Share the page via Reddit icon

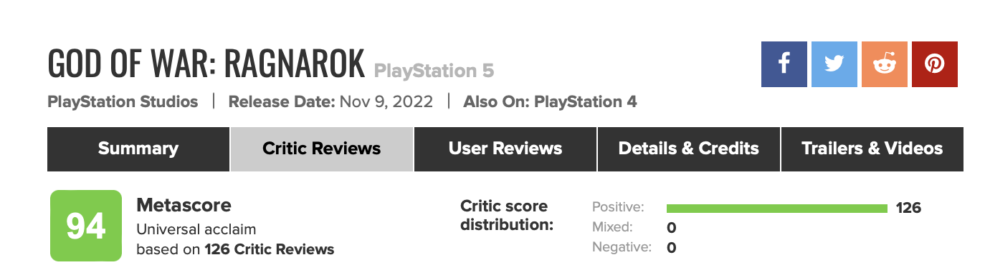885,64
